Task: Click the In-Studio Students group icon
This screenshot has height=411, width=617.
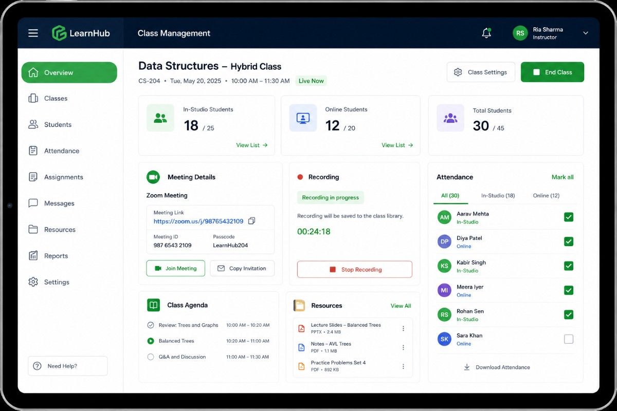Action: pos(160,118)
